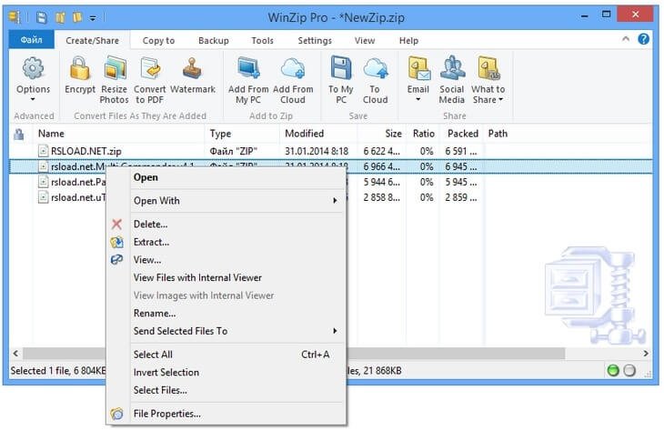The width and height of the screenshot is (664, 430).
Task: Click the save icon in the quick access toolbar
Action: click(x=42, y=17)
